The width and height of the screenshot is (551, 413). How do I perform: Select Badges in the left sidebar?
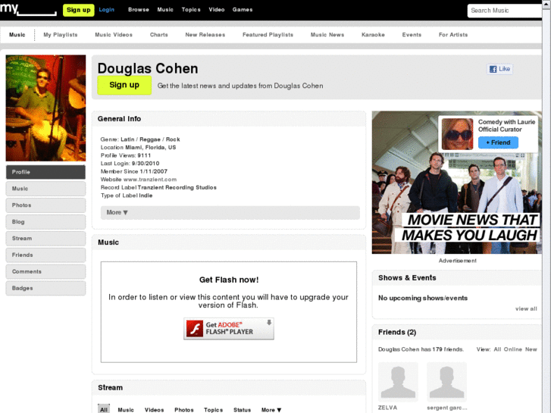click(45, 288)
